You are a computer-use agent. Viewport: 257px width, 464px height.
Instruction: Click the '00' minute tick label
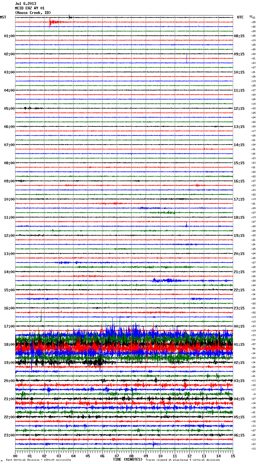click(15, 456)
